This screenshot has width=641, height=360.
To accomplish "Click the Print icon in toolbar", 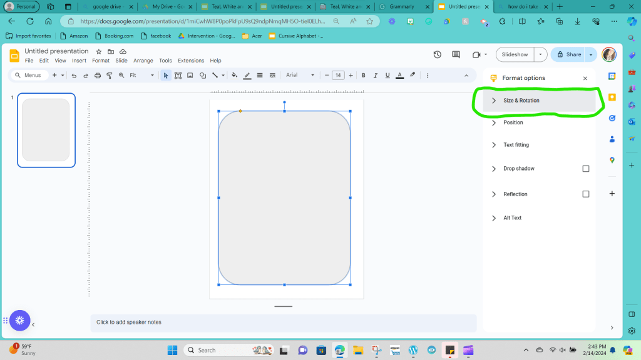I will point(98,76).
